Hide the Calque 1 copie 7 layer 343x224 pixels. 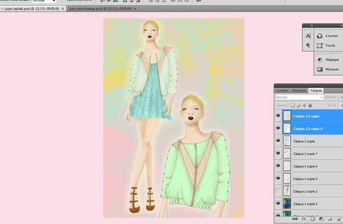[x=278, y=153]
